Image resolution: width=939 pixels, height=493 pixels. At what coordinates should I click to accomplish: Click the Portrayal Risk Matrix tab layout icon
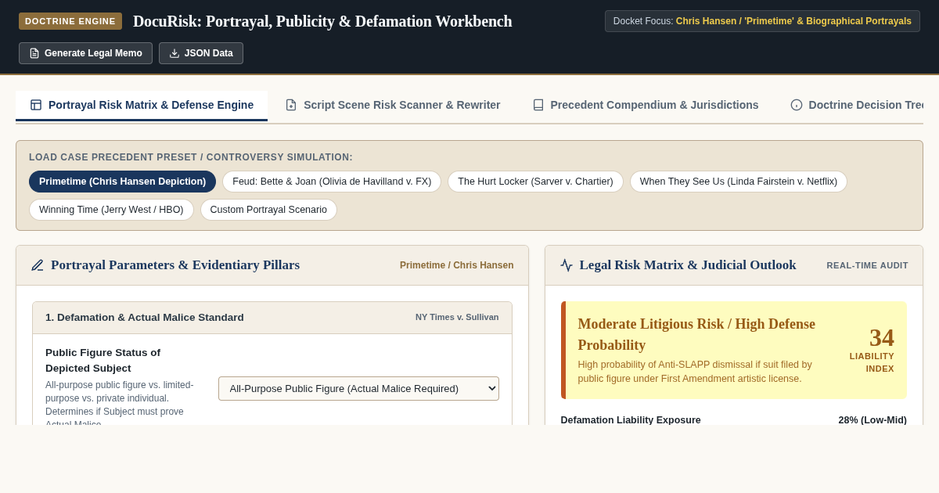[x=36, y=105]
